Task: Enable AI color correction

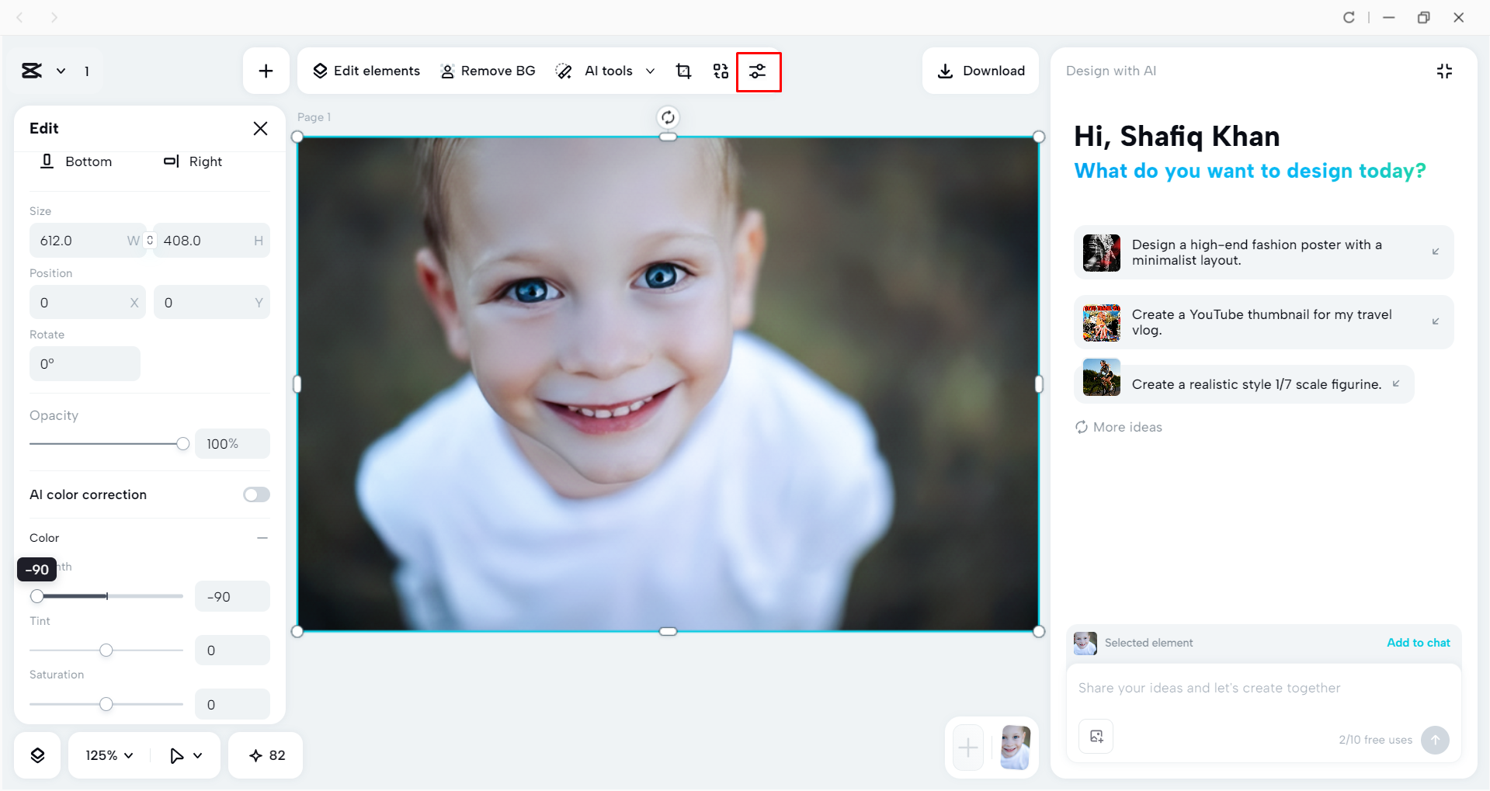Action: (x=256, y=494)
